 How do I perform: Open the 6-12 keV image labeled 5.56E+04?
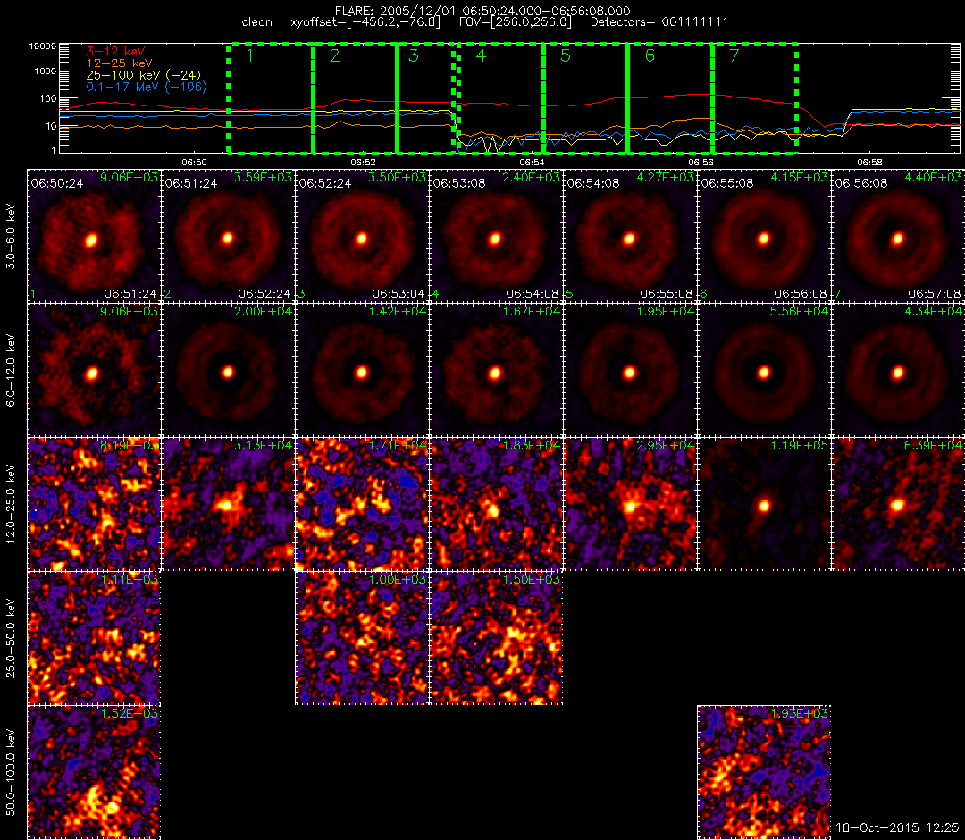pyautogui.click(x=764, y=371)
